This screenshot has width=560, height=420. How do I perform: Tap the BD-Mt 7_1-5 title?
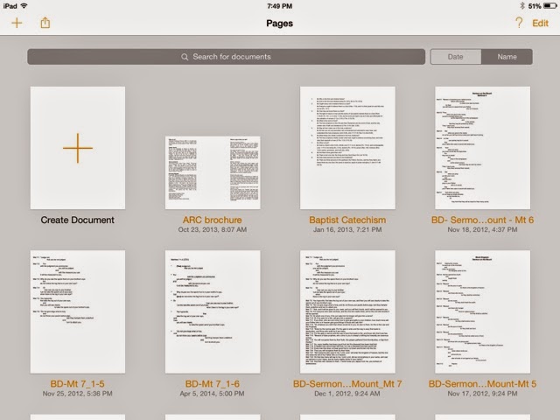[x=78, y=384]
